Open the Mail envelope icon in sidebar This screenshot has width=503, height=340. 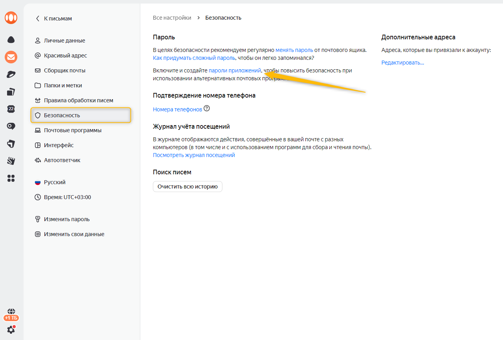11,57
